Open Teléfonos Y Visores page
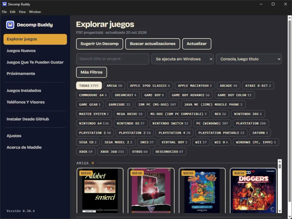 pyautogui.click(x=35, y=102)
